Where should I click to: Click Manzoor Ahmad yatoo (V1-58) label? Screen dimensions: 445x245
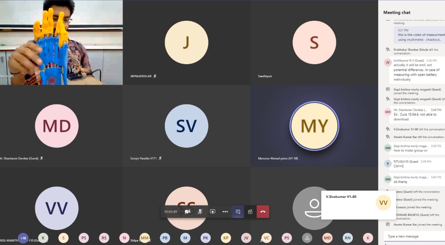278,158
